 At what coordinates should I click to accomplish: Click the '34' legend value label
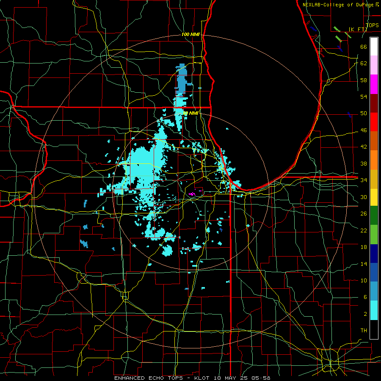click(x=364, y=180)
